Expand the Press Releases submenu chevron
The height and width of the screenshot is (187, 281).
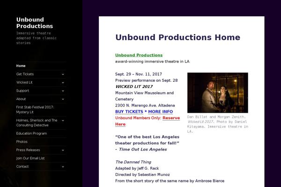click(x=63, y=150)
